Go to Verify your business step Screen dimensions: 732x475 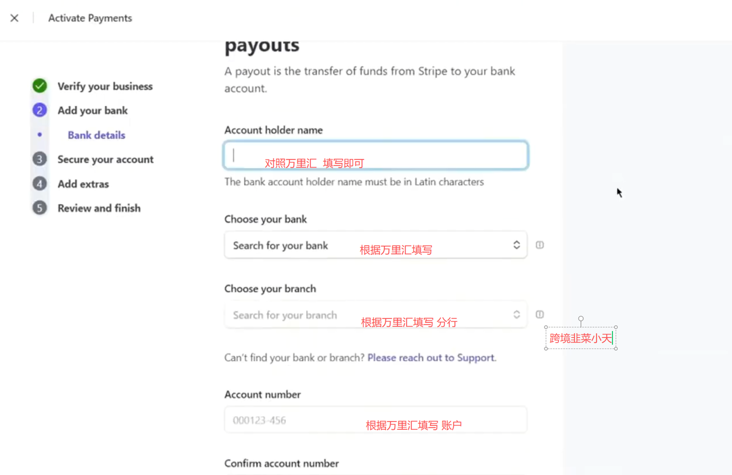(x=105, y=86)
